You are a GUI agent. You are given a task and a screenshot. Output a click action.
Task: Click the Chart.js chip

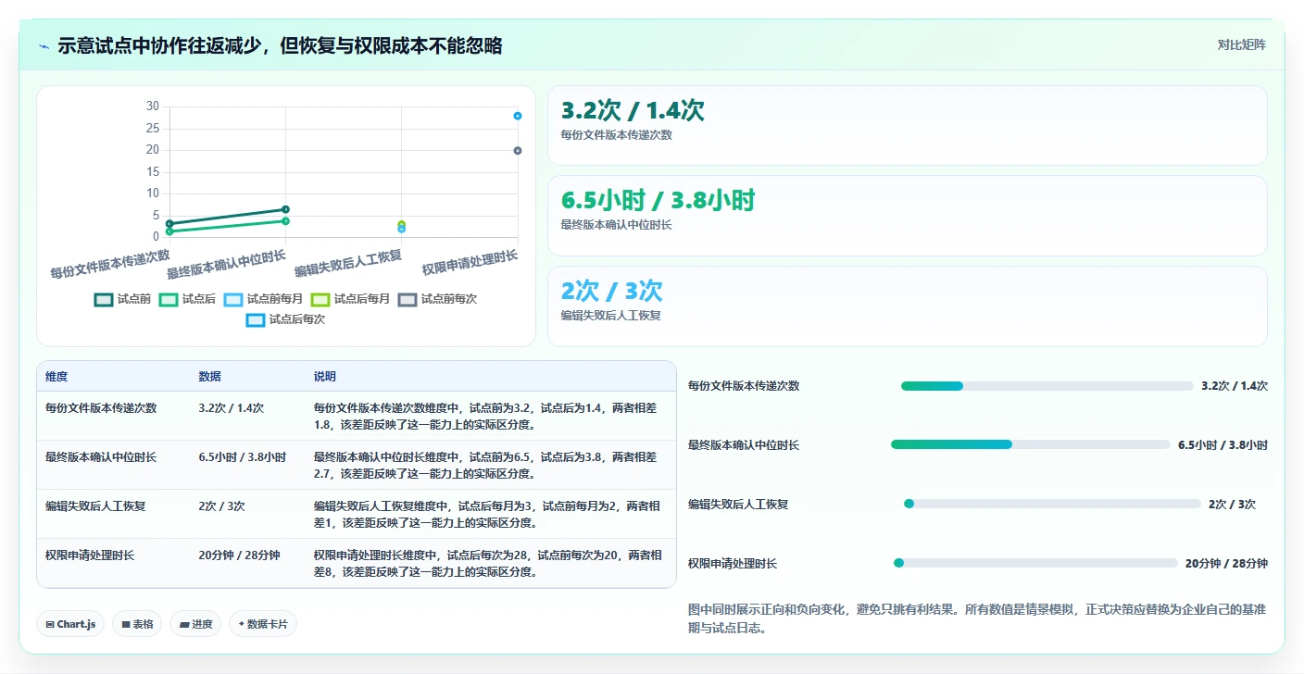[x=70, y=624]
